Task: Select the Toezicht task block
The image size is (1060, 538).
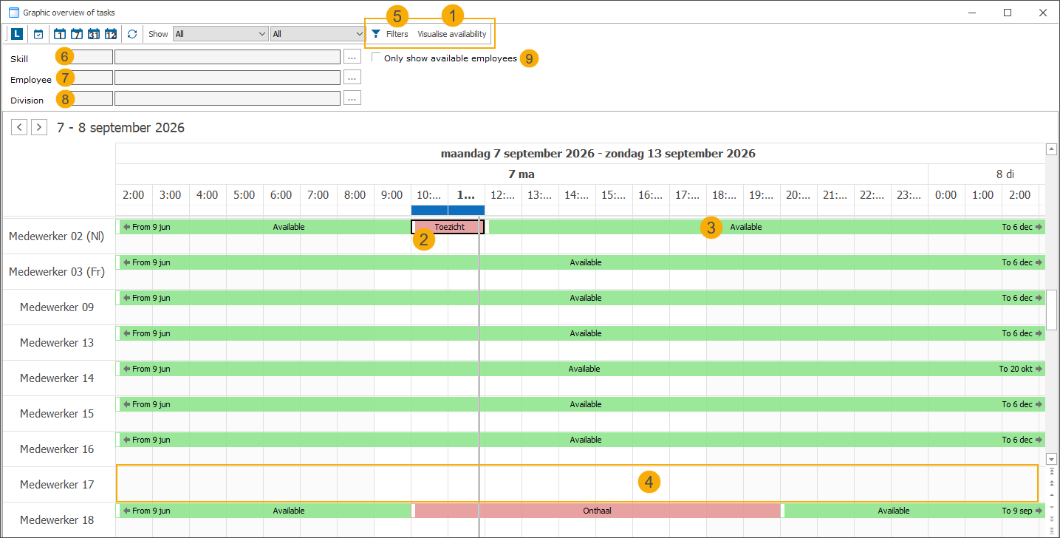Action: (448, 227)
